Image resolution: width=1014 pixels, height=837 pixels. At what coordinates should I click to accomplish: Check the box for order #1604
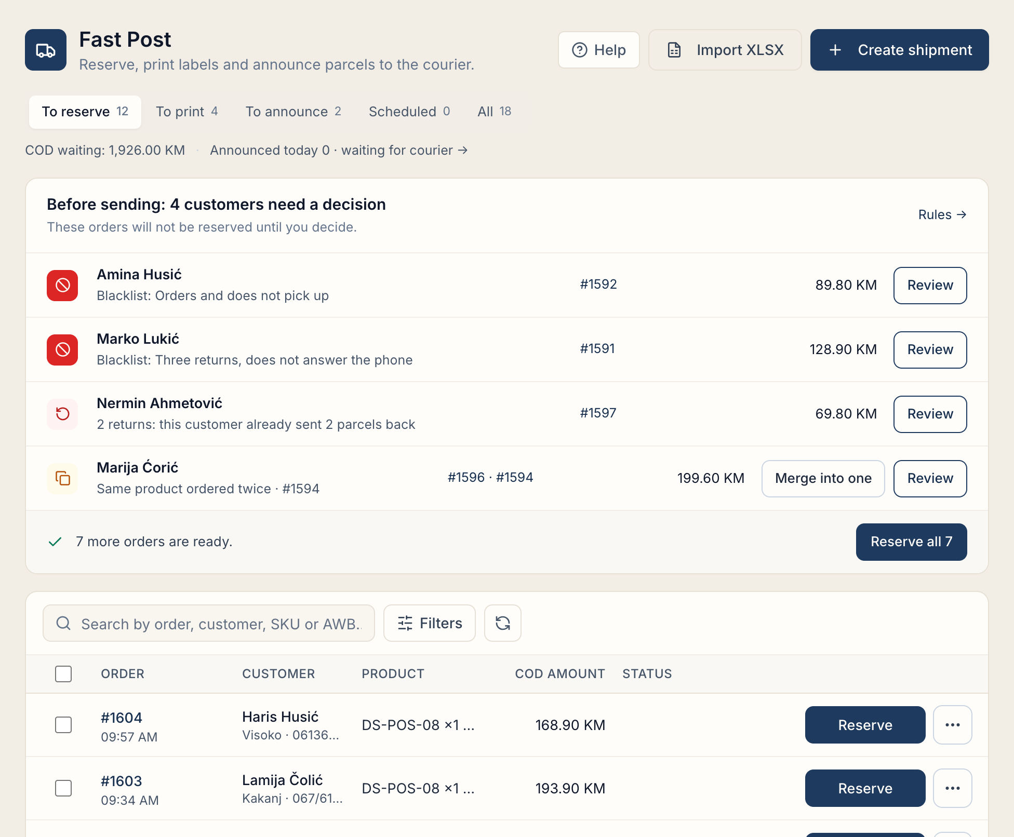(x=63, y=724)
